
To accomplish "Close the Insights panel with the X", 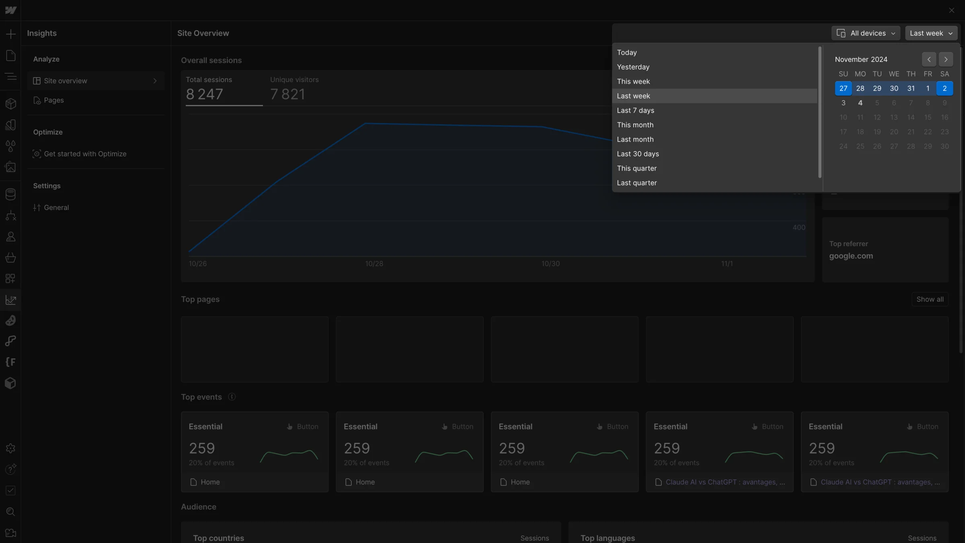I will [x=951, y=10].
